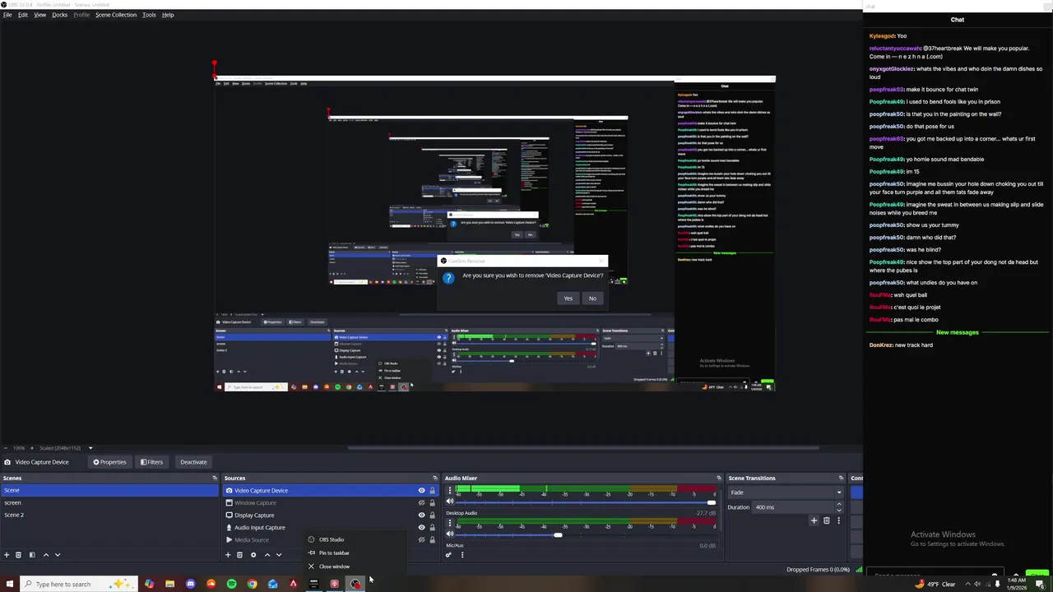Pop out the Scenes dock
The image size is (1053, 592).
coord(215,478)
